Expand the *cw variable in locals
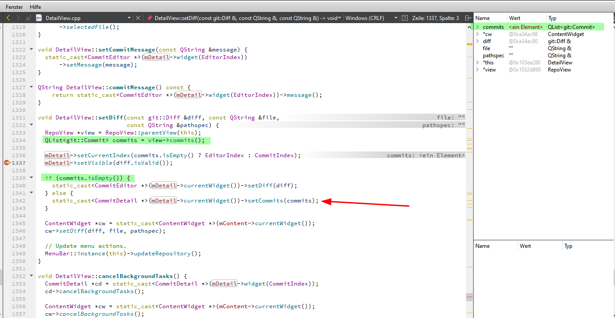 point(478,34)
